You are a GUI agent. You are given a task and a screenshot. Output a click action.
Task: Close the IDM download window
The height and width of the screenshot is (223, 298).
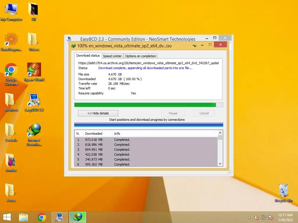click(x=221, y=44)
